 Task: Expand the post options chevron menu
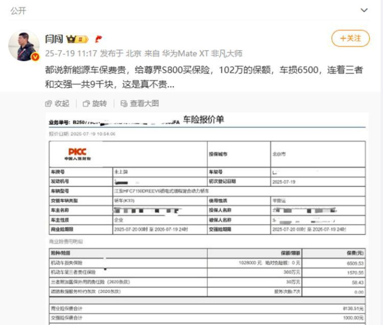(364, 10)
